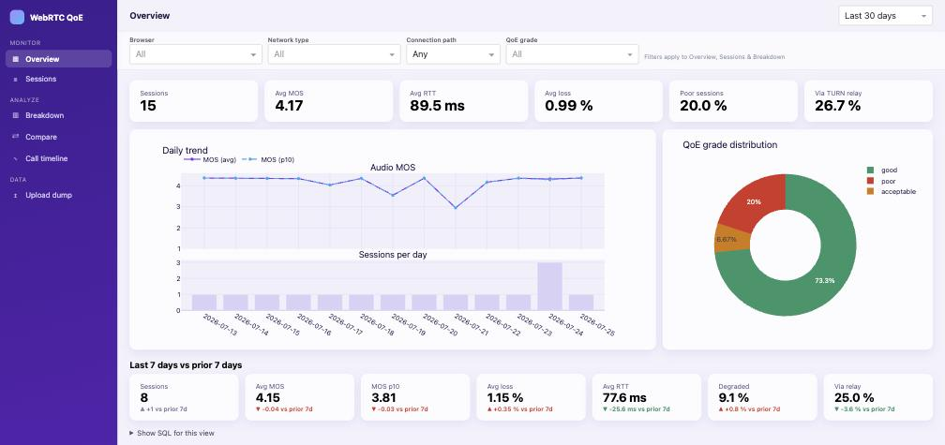Click the Last 7 days vs prior 7 days heading

187,365
